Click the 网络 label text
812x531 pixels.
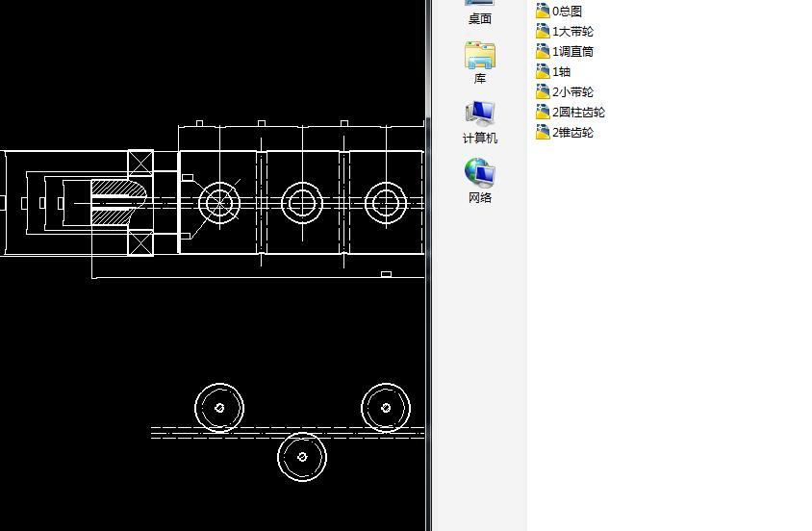[x=479, y=198]
